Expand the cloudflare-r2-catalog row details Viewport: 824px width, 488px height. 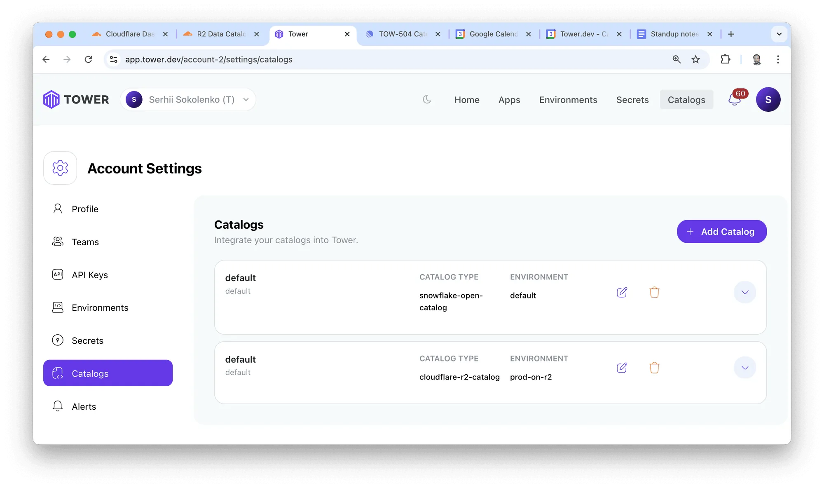[745, 368]
